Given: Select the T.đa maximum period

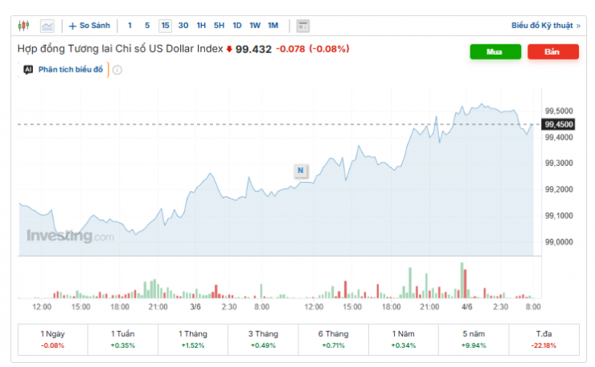Looking at the screenshot, I should click(544, 340).
